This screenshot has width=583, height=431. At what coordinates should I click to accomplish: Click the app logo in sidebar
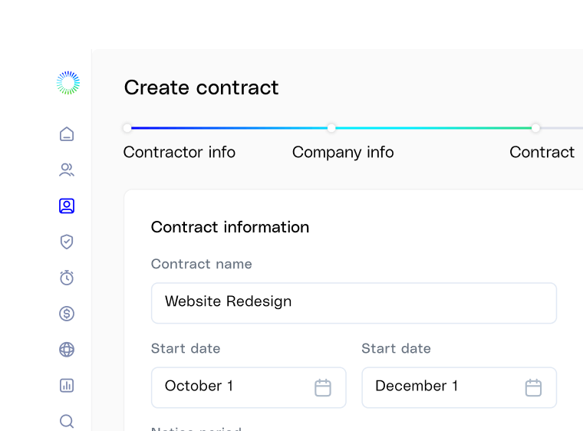tap(68, 83)
